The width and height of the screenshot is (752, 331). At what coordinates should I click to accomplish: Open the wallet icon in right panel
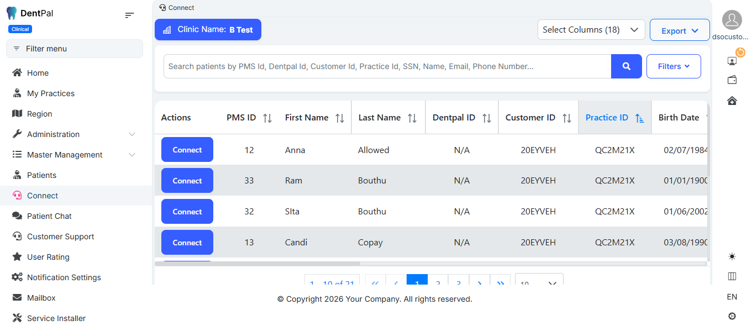[x=732, y=80]
